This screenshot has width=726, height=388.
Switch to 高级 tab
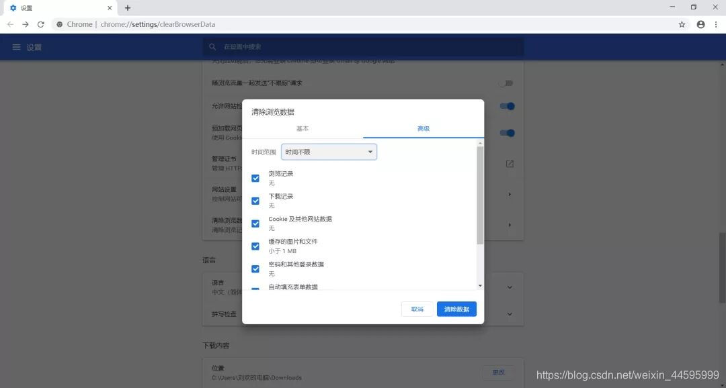click(424, 129)
